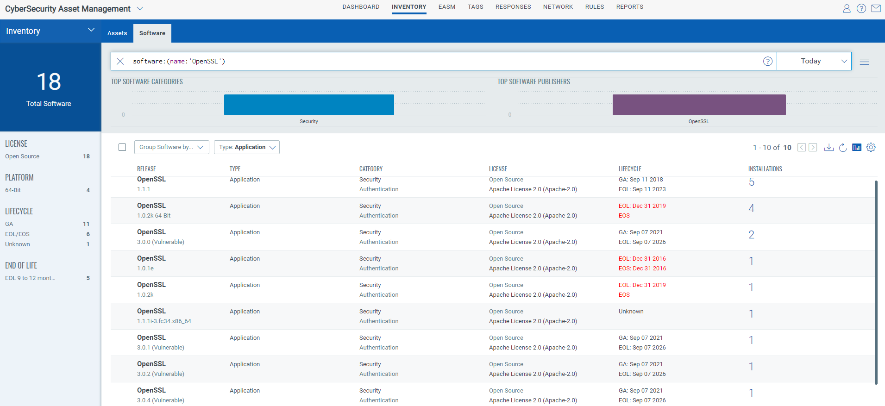Image resolution: width=885 pixels, height=406 pixels.
Task: Open the Reports menu
Action: [630, 7]
